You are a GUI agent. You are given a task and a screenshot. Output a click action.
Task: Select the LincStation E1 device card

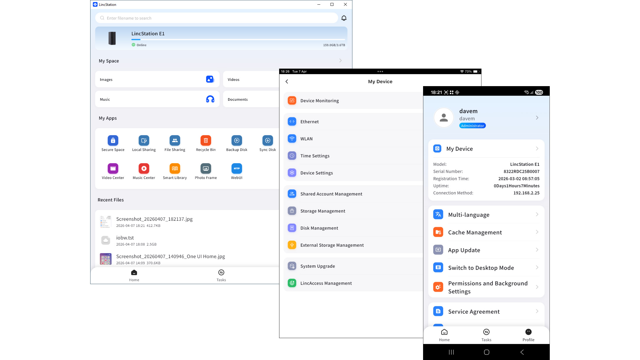pos(221,38)
